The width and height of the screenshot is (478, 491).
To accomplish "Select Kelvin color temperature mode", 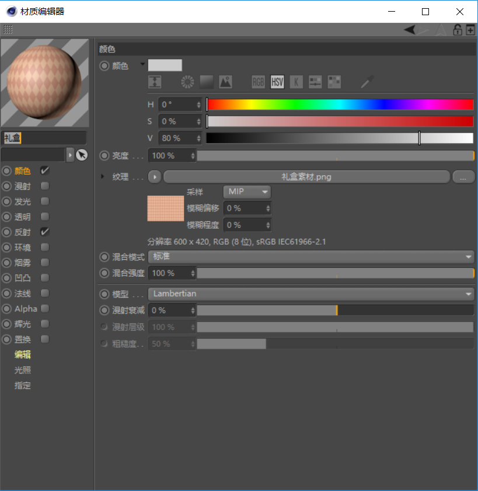I will click(296, 82).
